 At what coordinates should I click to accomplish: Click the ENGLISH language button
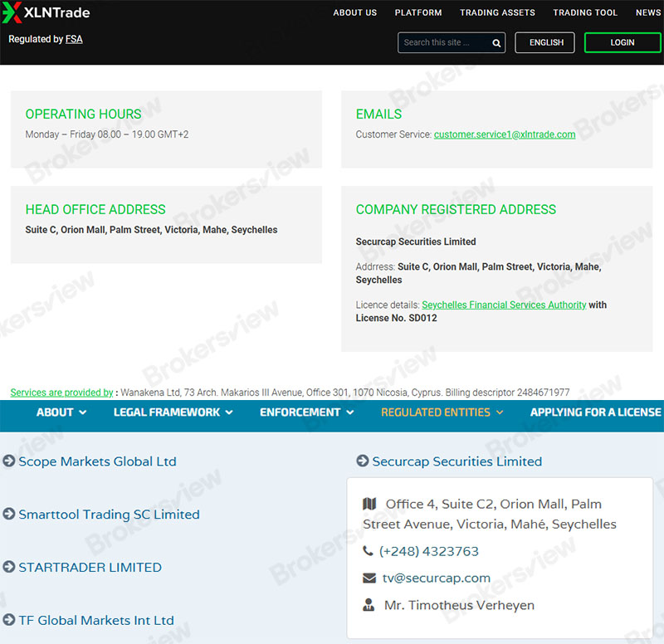[544, 43]
